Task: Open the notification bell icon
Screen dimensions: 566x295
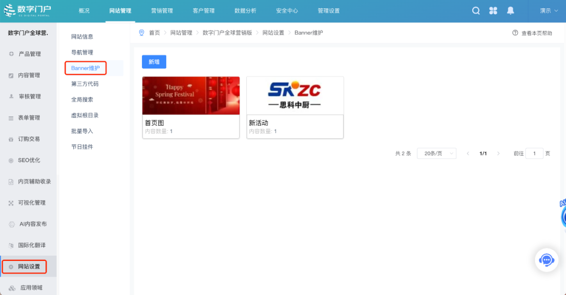Action: tap(510, 11)
